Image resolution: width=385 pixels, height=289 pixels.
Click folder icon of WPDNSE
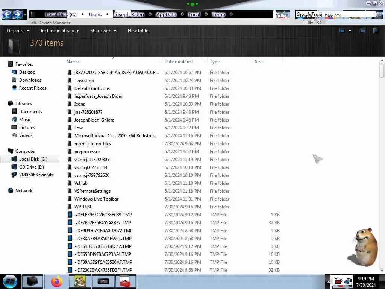click(x=70, y=207)
